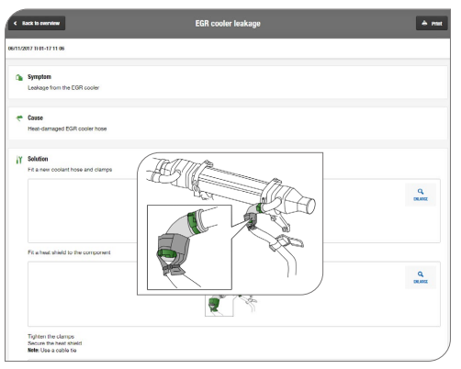Click the Symptom section icon

pos(19,77)
